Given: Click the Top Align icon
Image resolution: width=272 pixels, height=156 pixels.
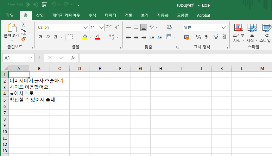Looking at the screenshot, I should (x=129, y=27).
